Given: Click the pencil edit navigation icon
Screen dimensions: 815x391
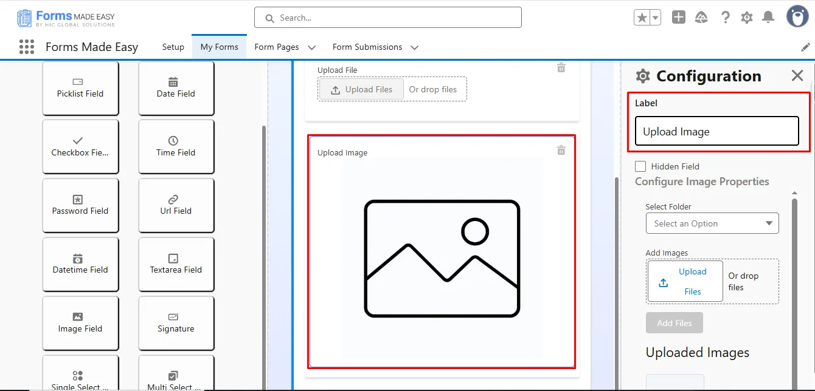Looking at the screenshot, I should click(x=805, y=47).
